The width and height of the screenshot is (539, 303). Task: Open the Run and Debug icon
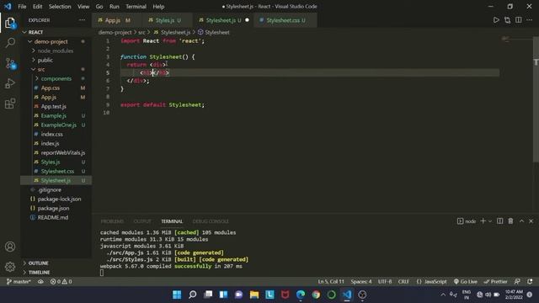pyautogui.click(x=10, y=83)
